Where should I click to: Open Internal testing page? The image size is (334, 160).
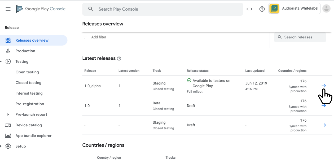tap(29, 93)
